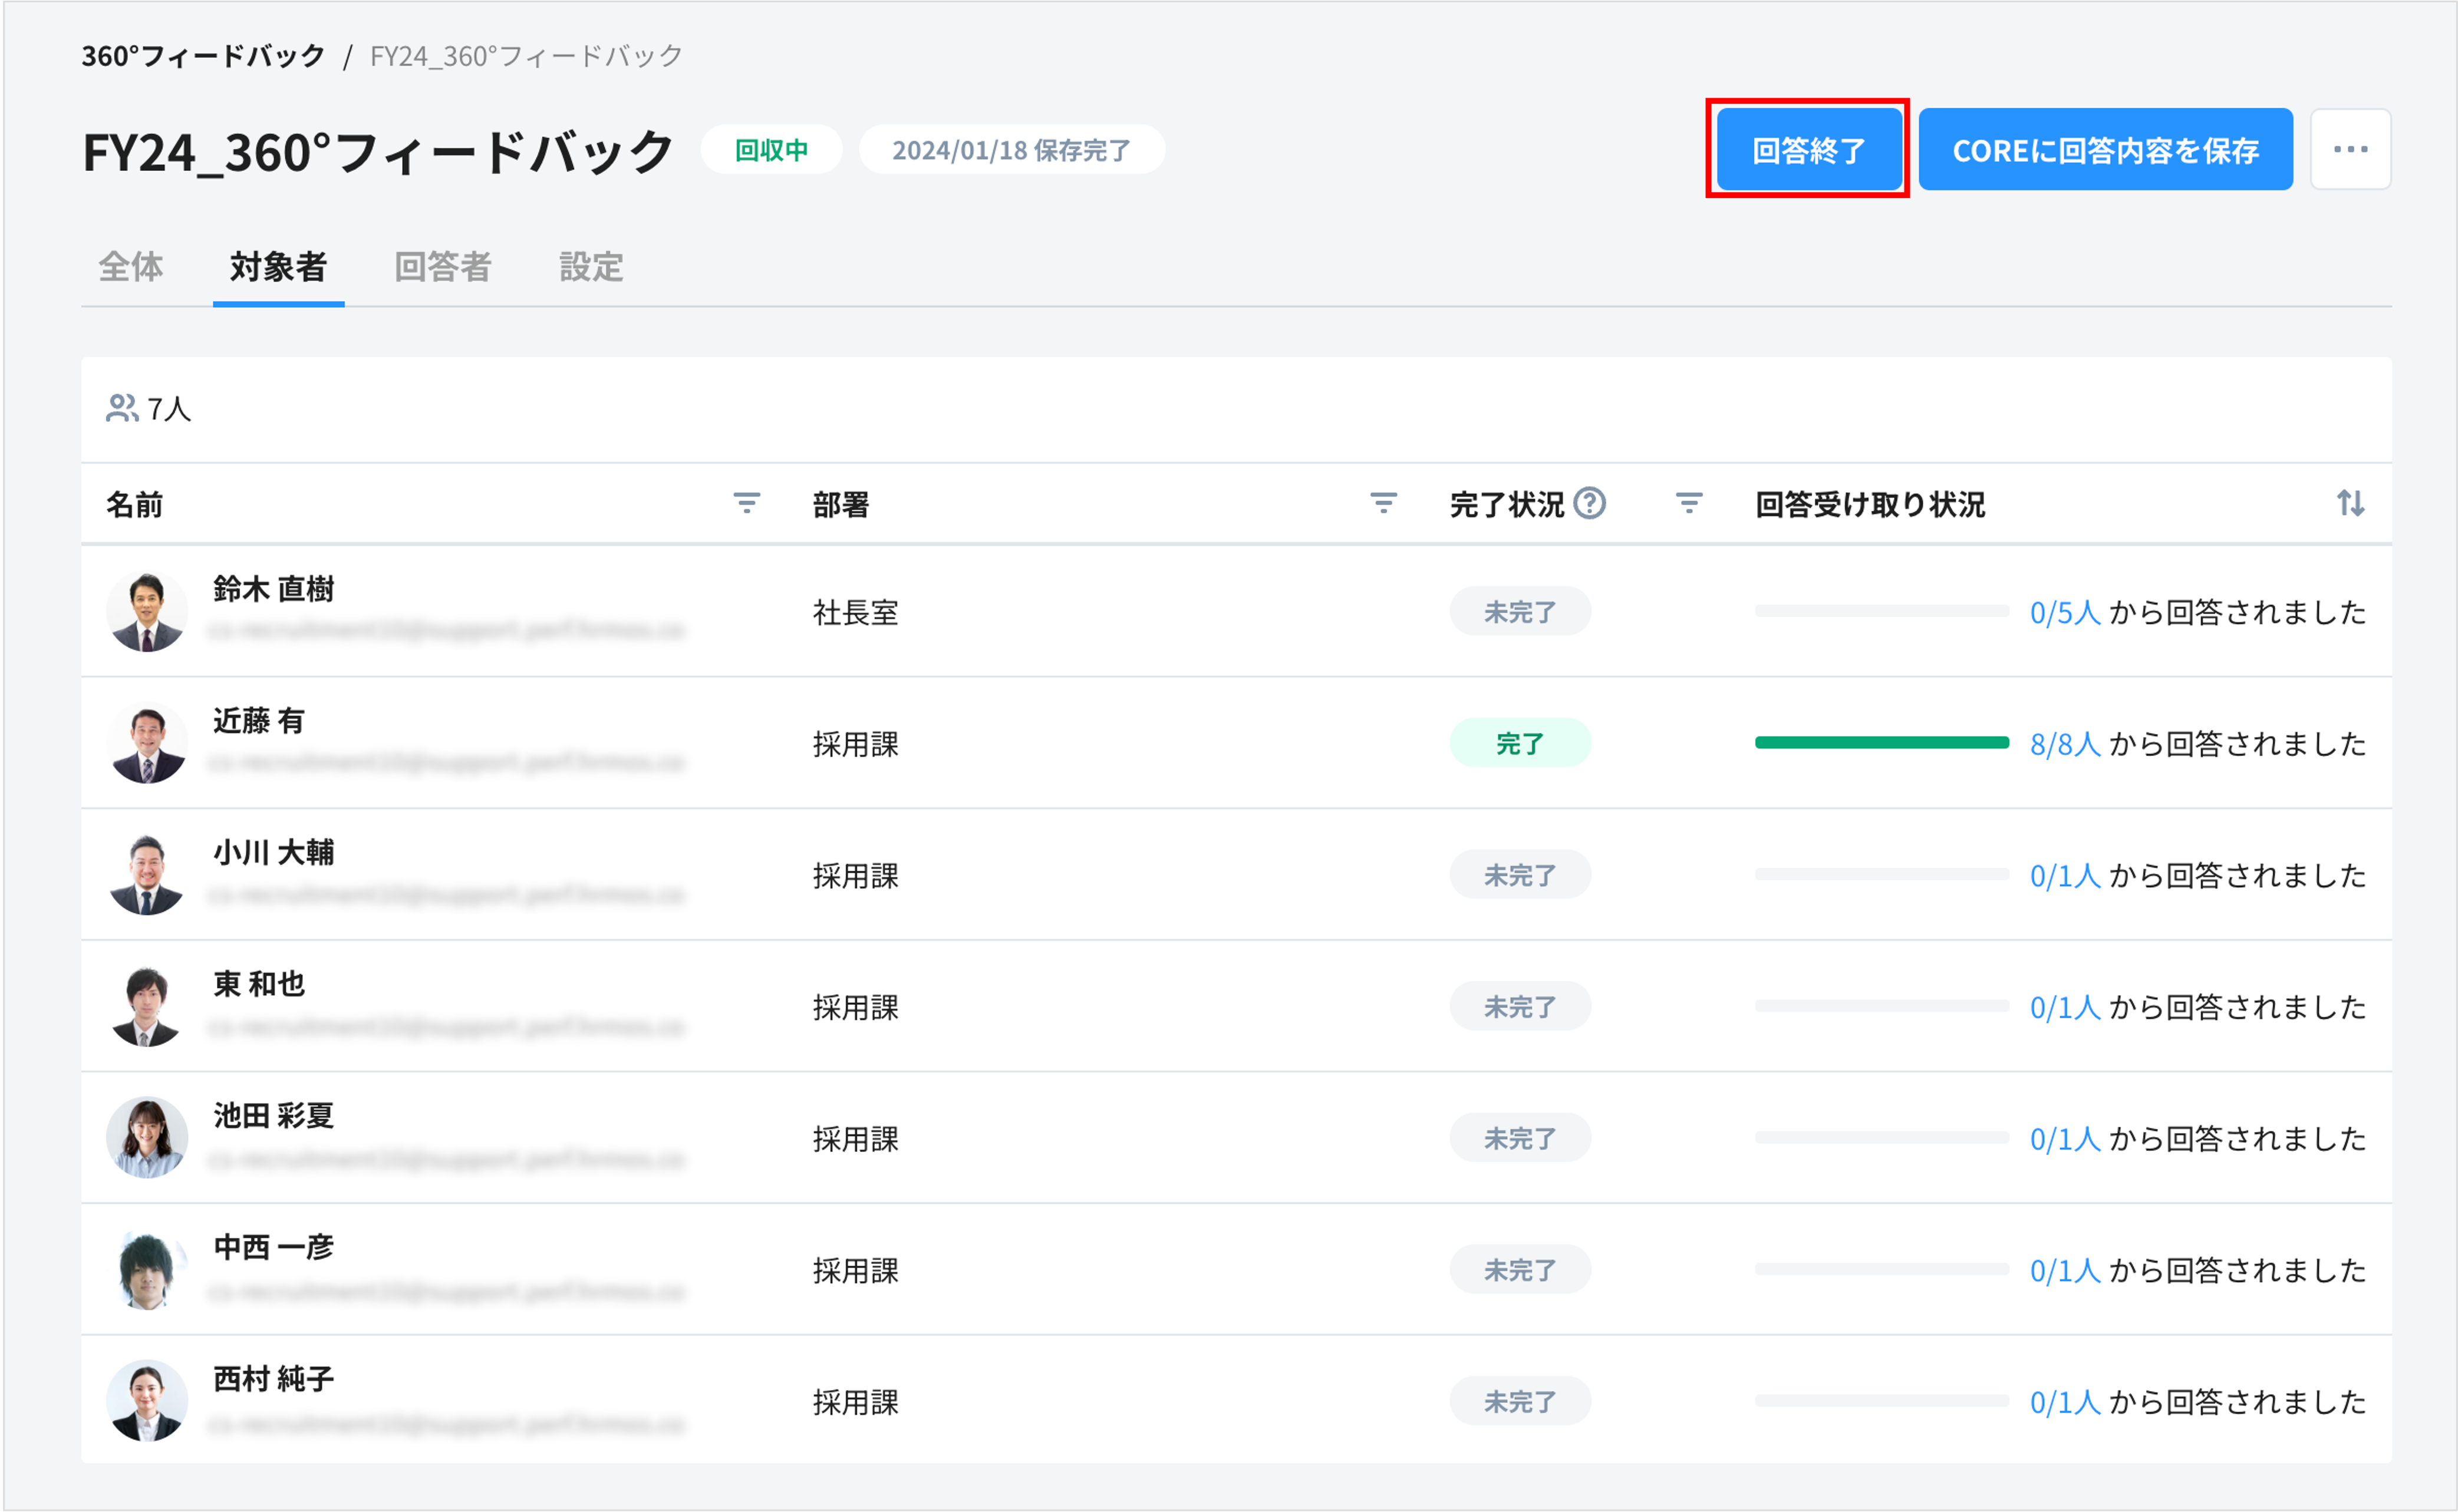
Task: Click the 7人 people count icon
Action: coord(122,408)
